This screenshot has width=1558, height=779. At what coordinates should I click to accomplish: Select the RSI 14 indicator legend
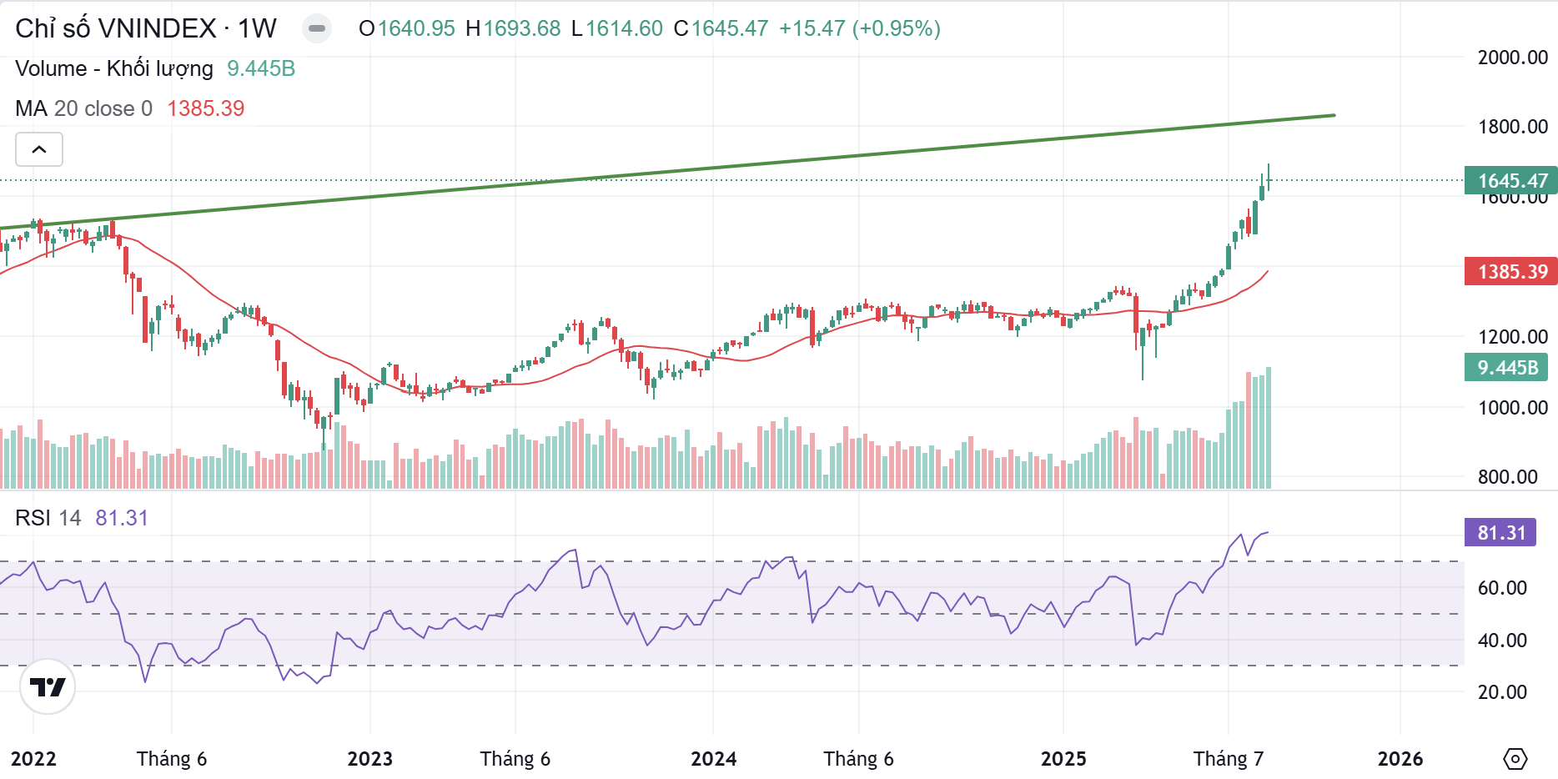pyautogui.click(x=48, y=518)
